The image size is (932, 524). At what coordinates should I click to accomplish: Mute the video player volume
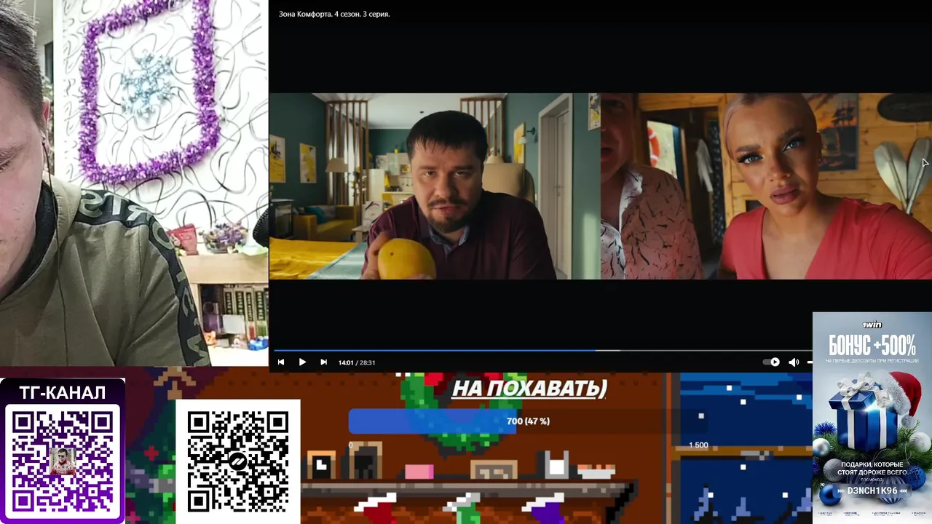click(x=794, y=362)
